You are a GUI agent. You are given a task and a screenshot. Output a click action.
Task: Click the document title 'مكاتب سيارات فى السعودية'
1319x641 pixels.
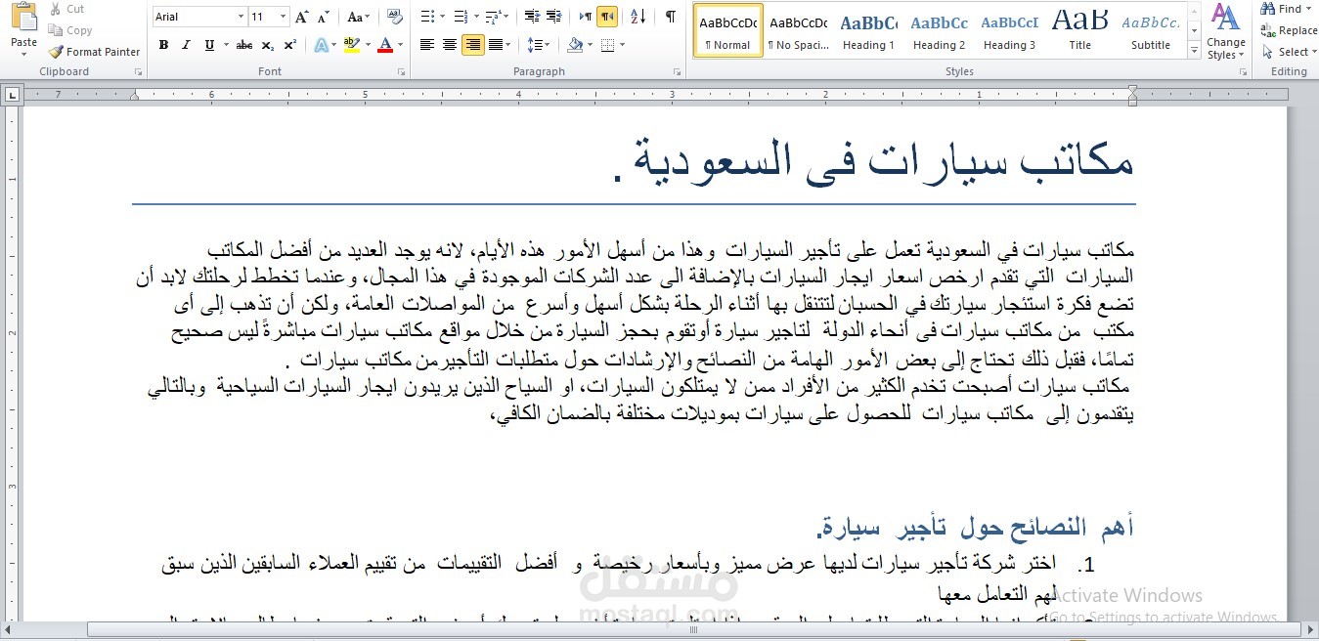coord(874,160)
